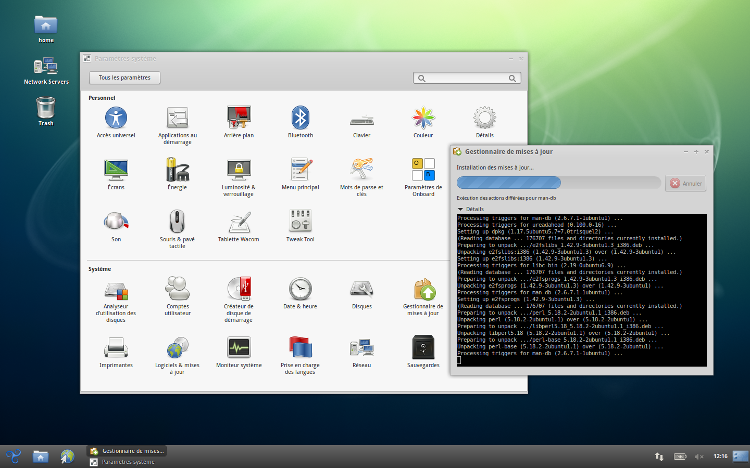Clear search with the magnifier icon on the right
Image resolution: width=750 pixels, height=468 pixels.
point(512,79)
